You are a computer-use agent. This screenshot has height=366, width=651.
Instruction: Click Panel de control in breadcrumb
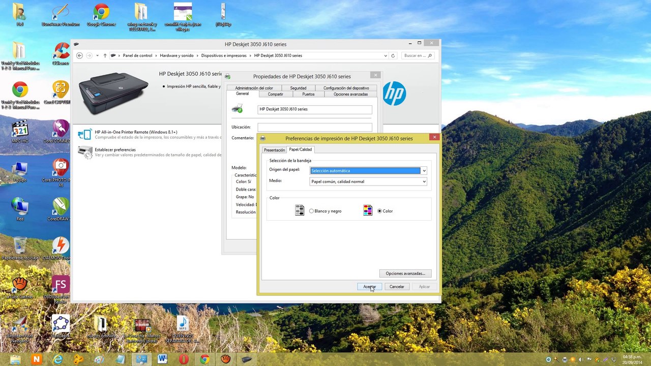click(x=137, y=55)
